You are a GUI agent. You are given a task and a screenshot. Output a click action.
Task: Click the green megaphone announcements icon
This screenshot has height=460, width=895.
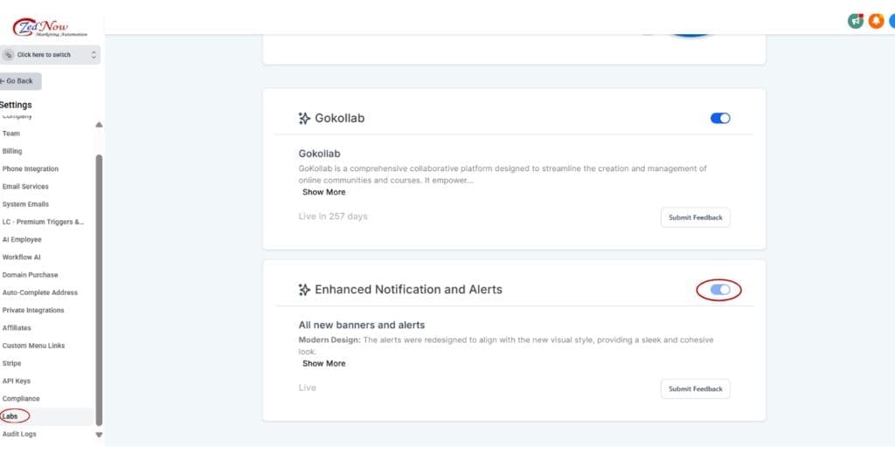(x=856, y=21)
